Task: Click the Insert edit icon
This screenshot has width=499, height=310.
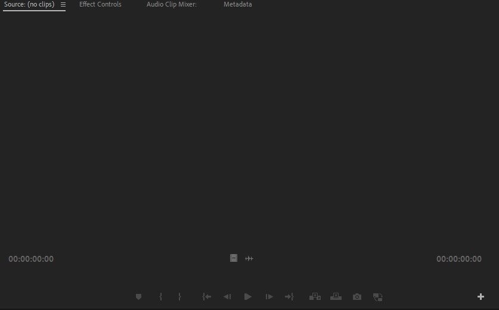Action: pyautogui.click(x=315, y=297)
